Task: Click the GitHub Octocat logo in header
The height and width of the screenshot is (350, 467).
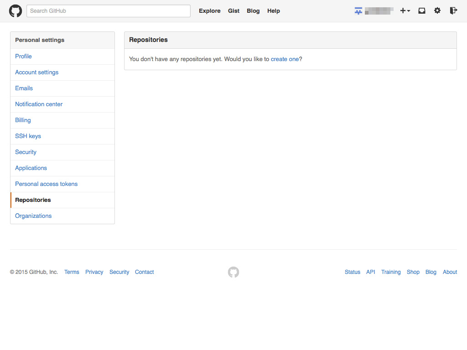Action: [16, 11]
